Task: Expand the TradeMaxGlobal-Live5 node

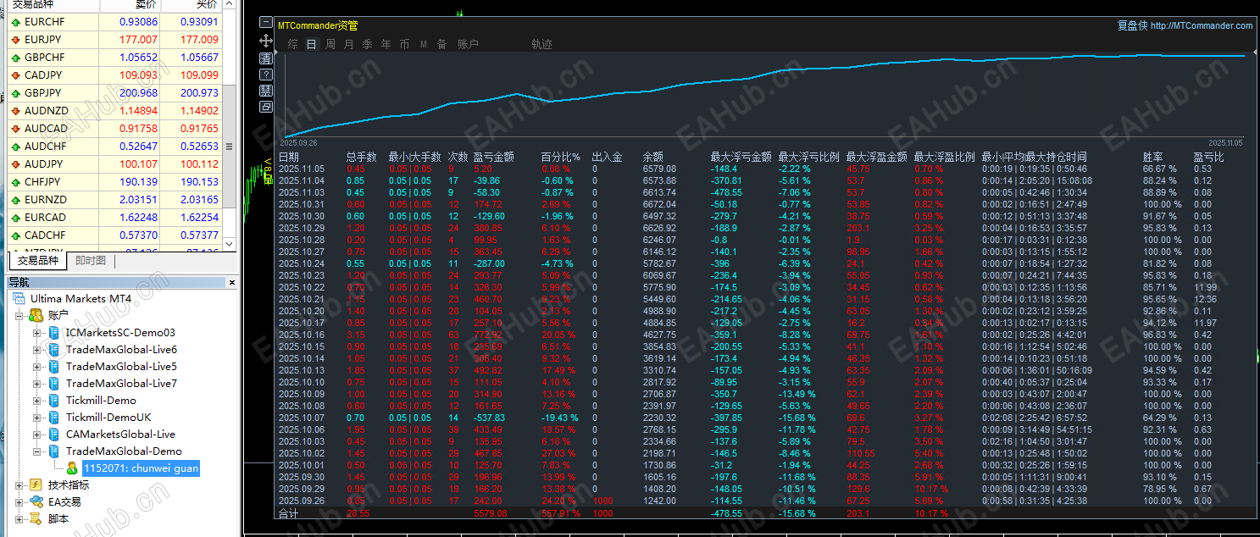Action: 37,367
